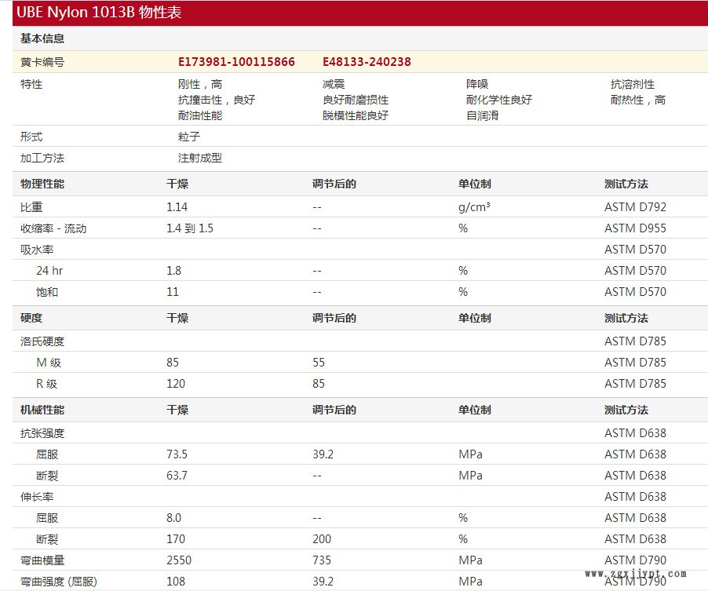The image size is (708, 591).
Task: Select the feature text "降噪"
Action: [477, 85]
